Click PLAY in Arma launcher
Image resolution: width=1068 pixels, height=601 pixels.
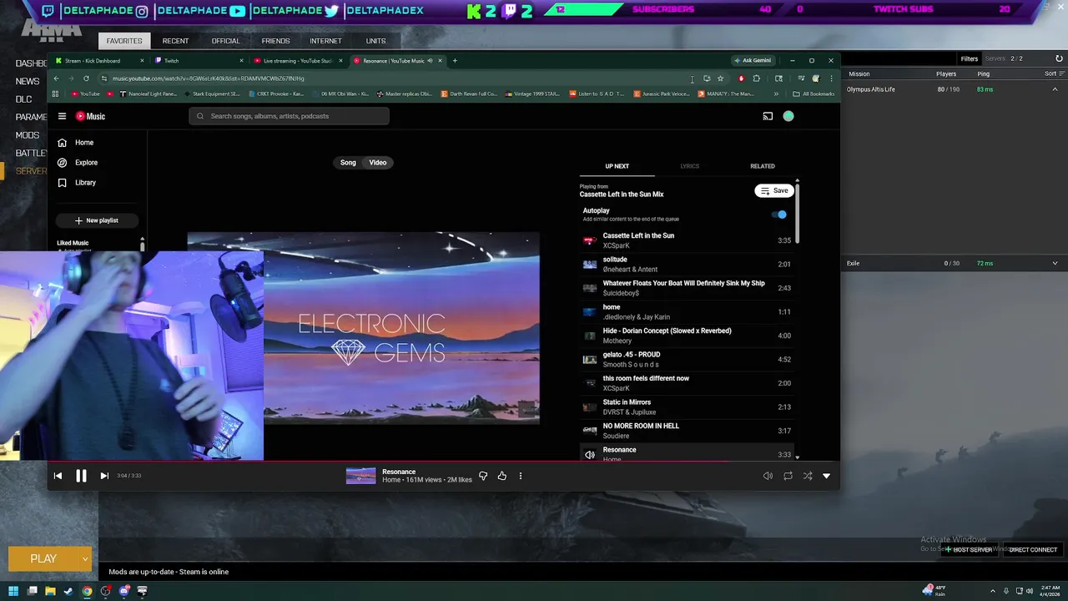[x=43, y=558]
